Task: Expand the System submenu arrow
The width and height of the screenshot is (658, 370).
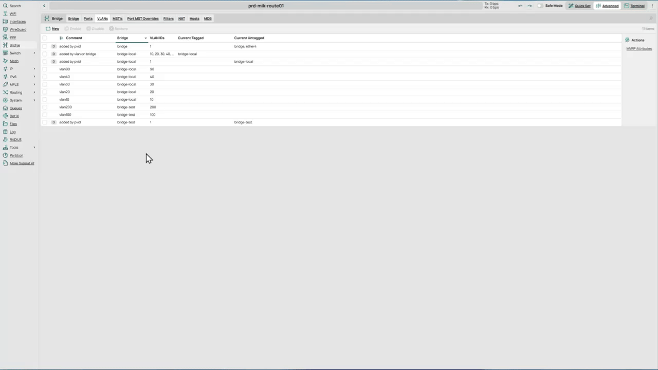Action: click(x=34, y=100)
